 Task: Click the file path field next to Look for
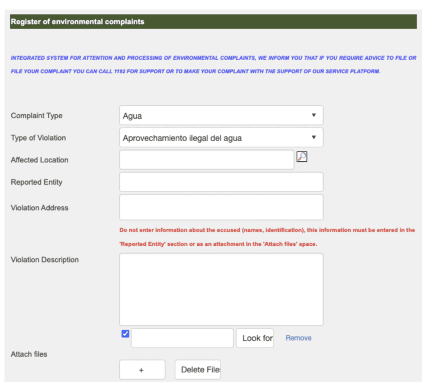[x=182, y=338]
